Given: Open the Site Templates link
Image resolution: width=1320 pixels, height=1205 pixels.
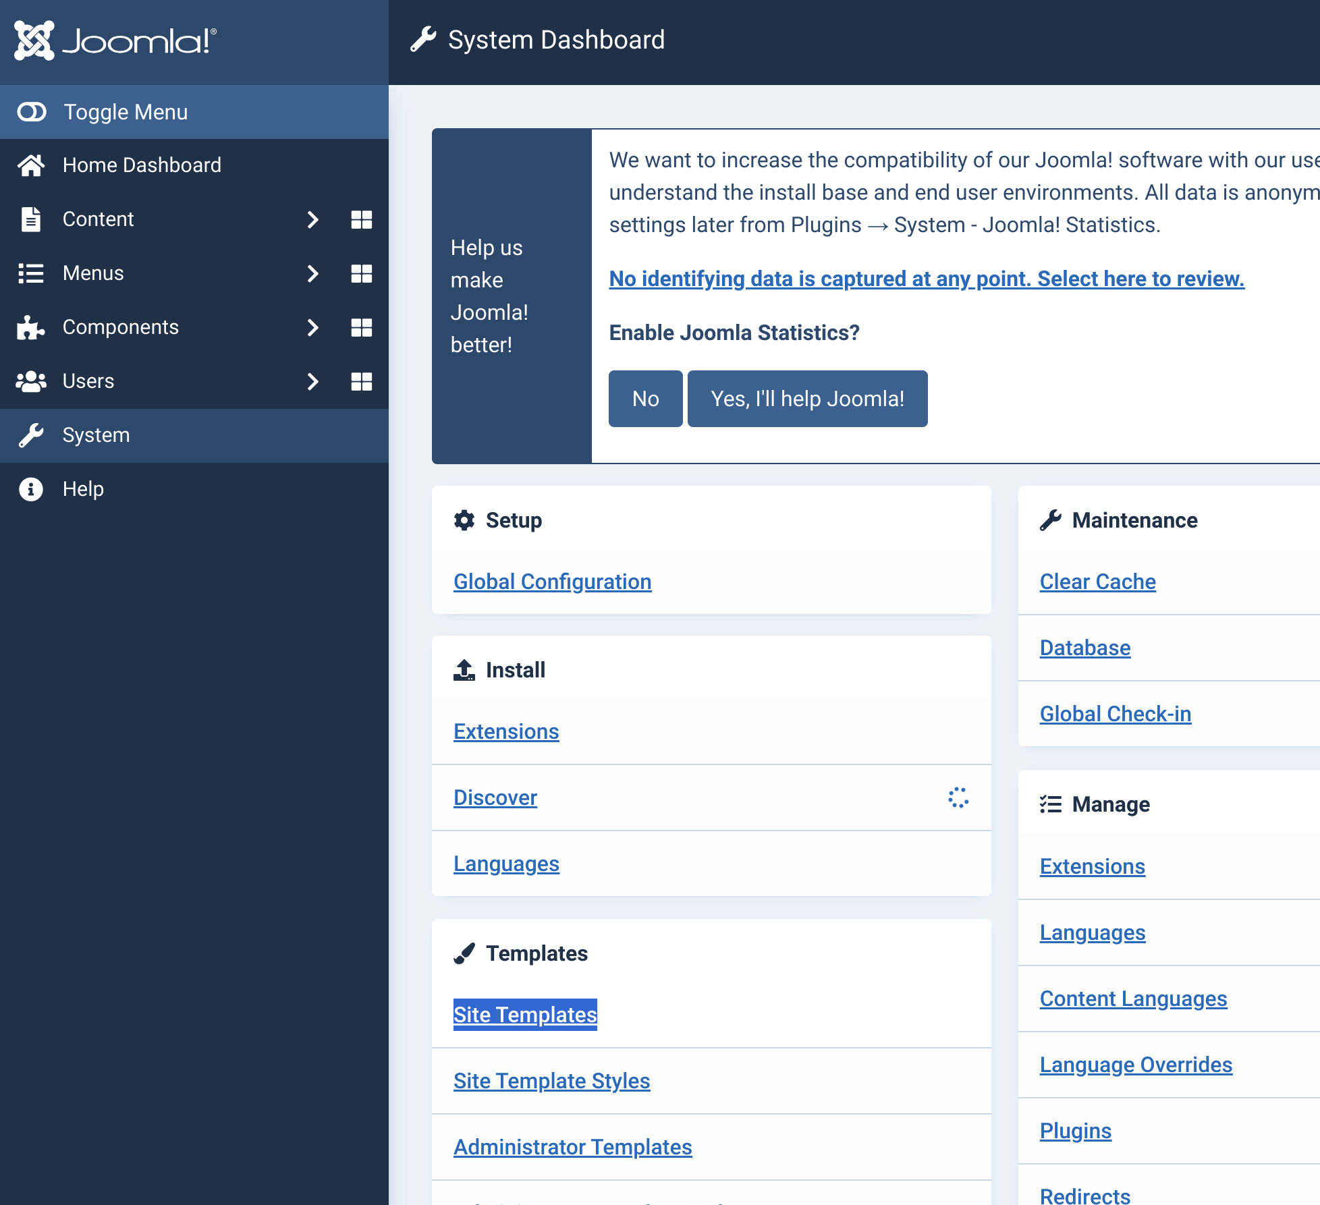Looking at the screenshot, I should (x=525, y=1015).
